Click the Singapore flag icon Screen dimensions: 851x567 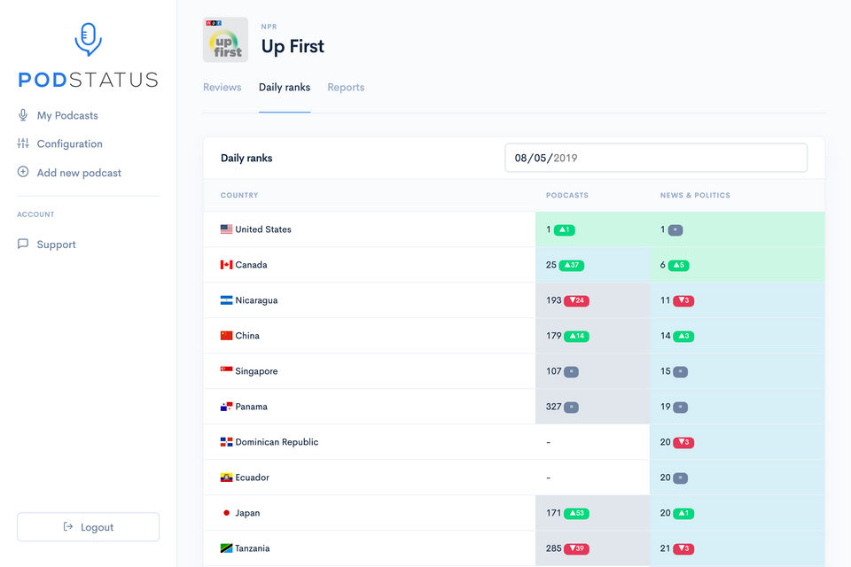pyautogui.click(x=226, y=370)
